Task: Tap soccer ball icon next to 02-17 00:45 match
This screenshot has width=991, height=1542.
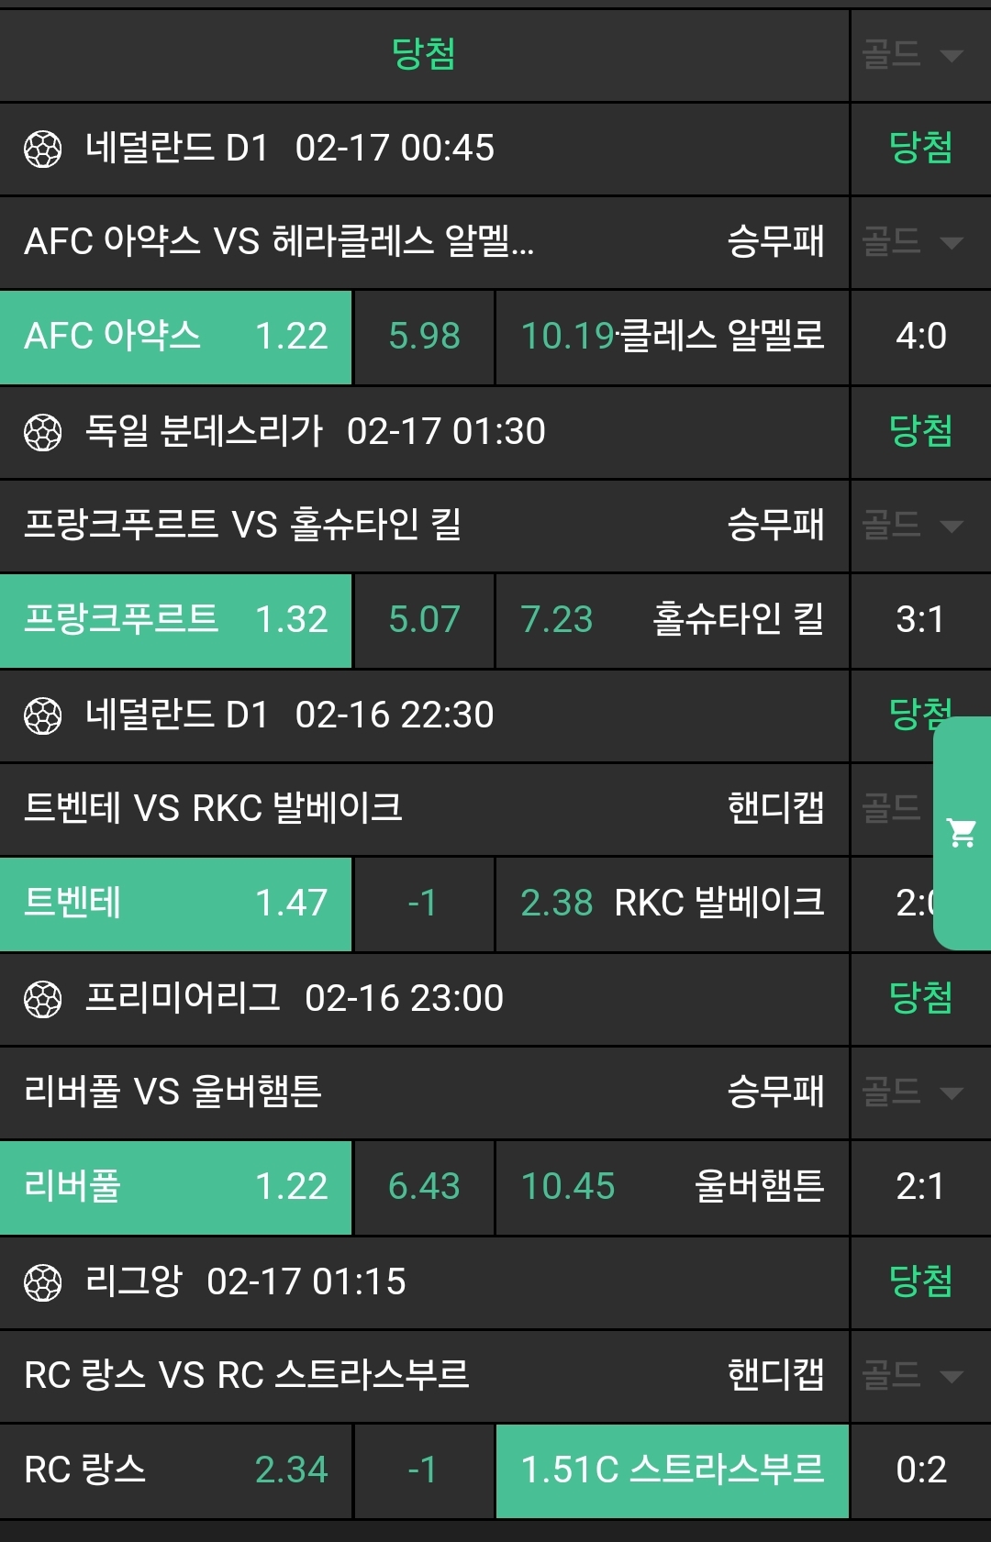Action: 42,149
